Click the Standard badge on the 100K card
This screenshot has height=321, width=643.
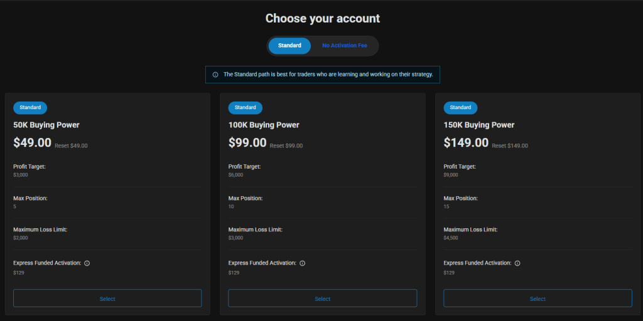point(246,108)
